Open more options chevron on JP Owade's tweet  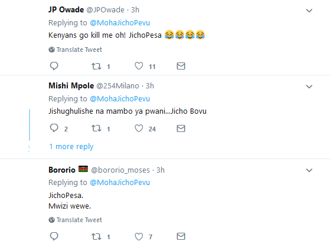[x=309, y=11]
